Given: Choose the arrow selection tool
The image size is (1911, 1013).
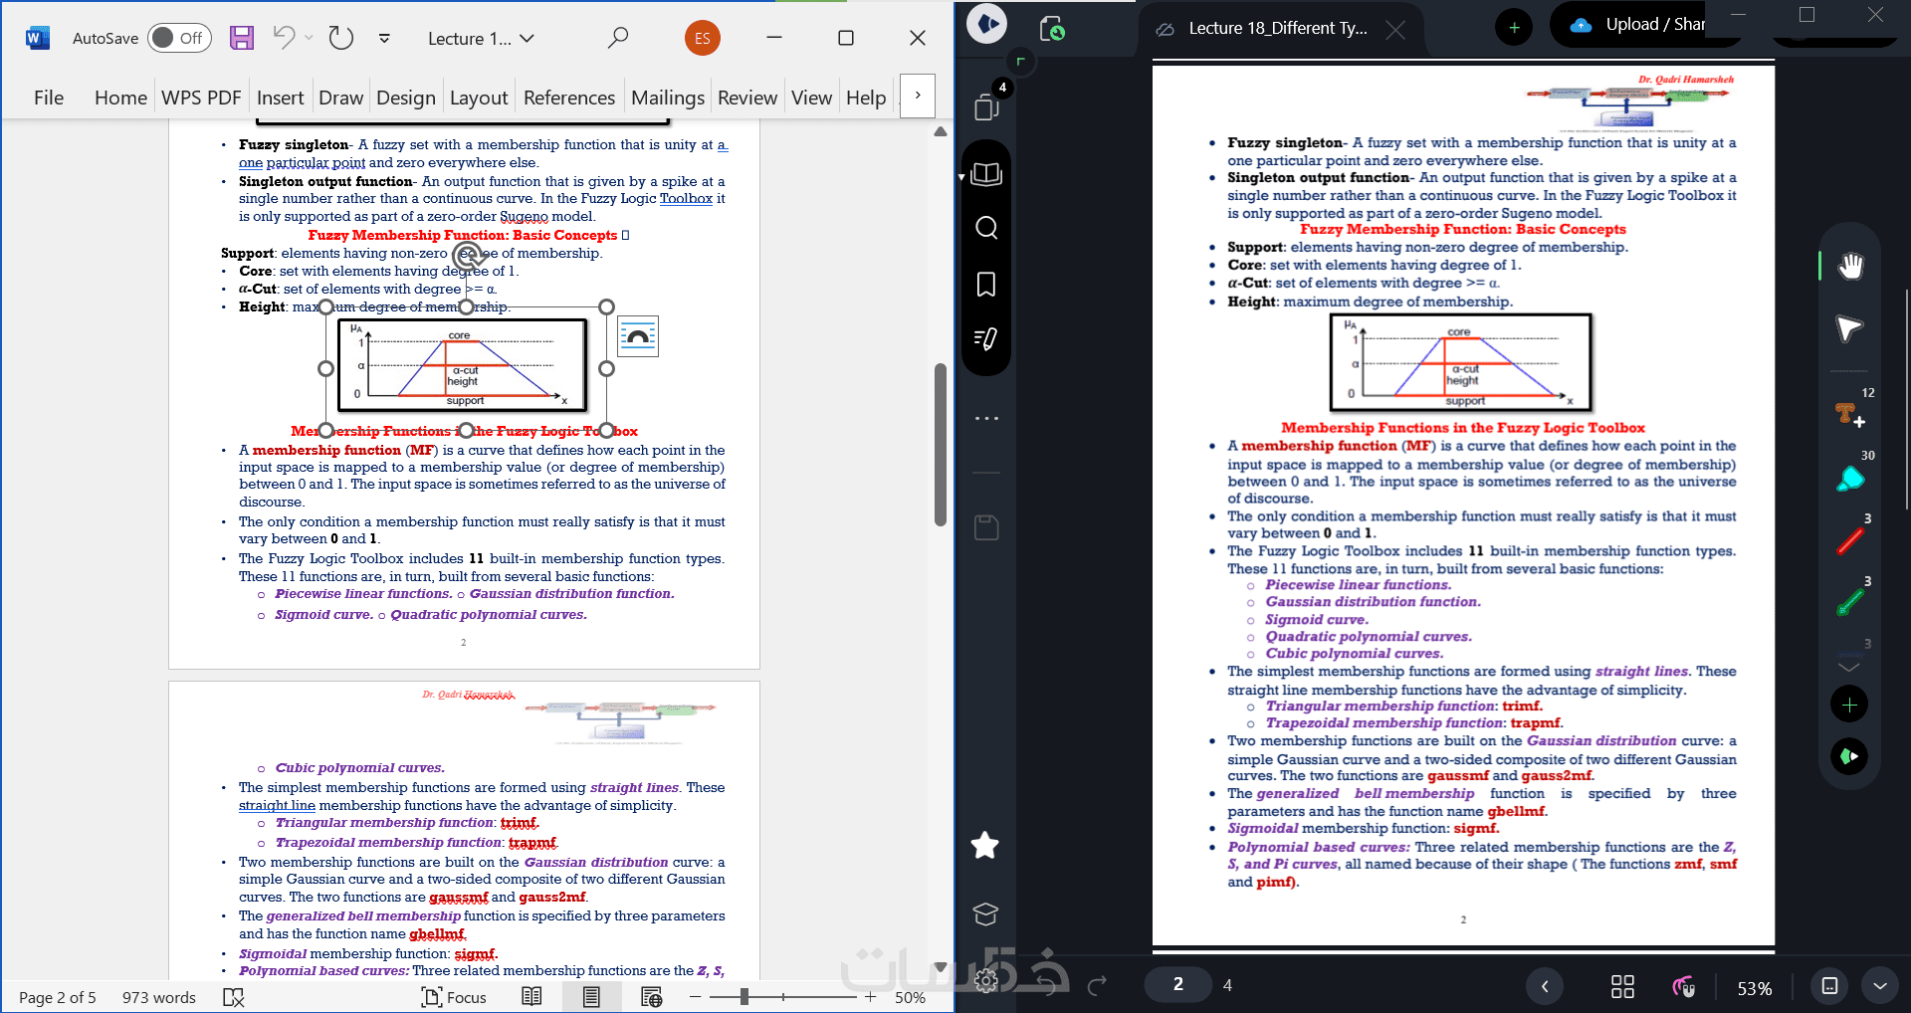Looking at the screenshot, I should point(1849,328).
